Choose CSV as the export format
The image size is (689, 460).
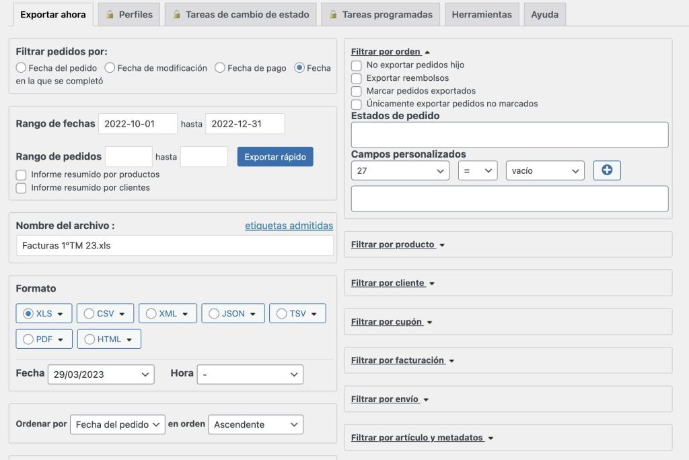pyautogui.click(x=88, y=314)
